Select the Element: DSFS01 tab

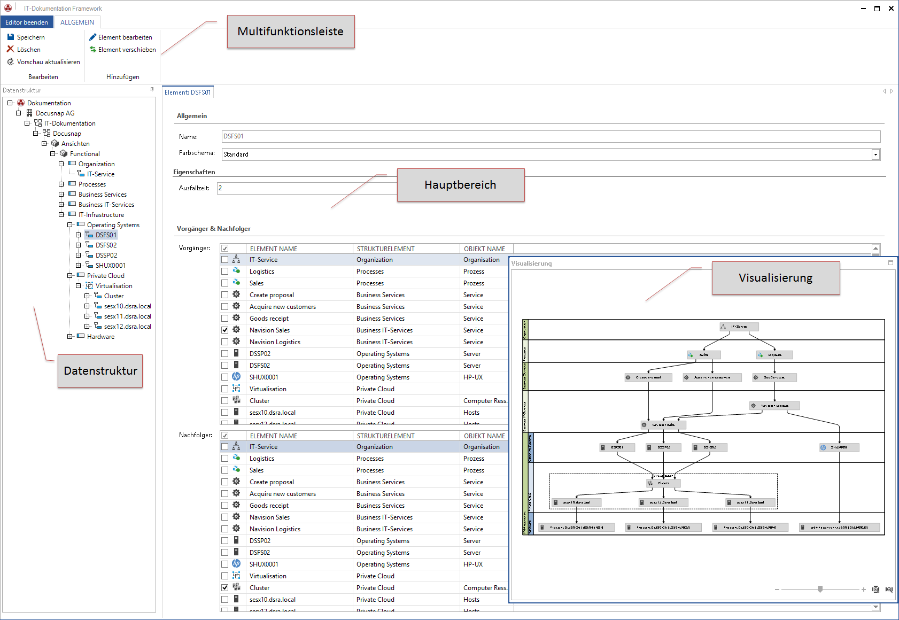tap(188, 92)
